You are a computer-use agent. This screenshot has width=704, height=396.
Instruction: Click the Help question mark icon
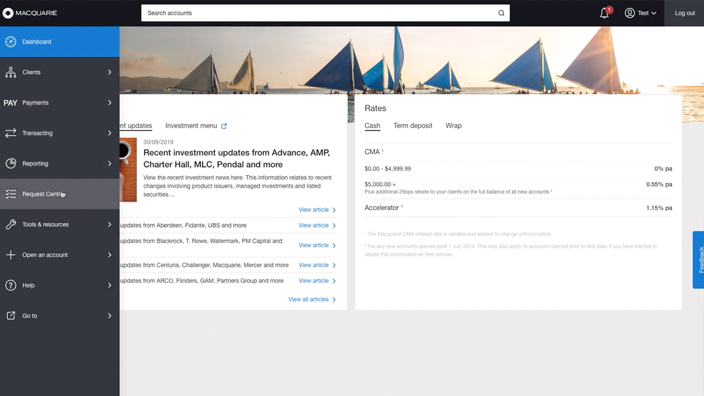point(11,285)
